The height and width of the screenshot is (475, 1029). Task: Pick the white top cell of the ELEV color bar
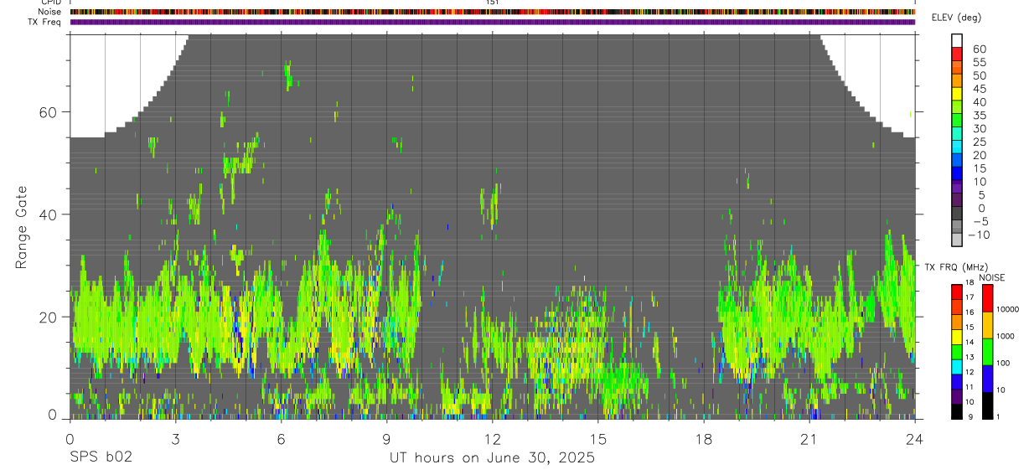[957, 40]
